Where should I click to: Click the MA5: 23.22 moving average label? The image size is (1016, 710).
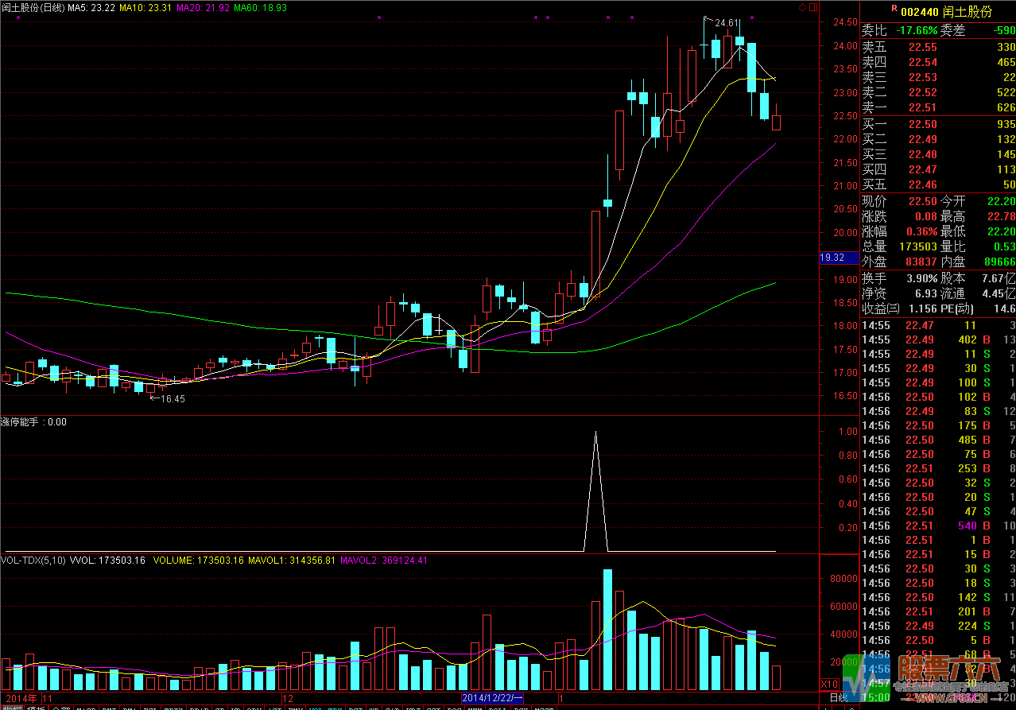coord(89,8)
